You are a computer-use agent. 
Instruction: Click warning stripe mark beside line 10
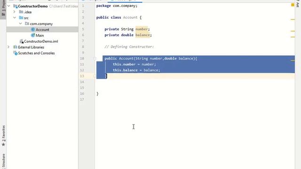click(x=293, y=61)
